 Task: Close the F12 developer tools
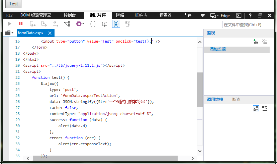point(270,15)
